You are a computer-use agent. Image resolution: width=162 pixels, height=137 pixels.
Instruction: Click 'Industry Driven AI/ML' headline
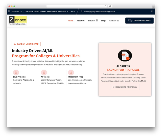[32, 51]
